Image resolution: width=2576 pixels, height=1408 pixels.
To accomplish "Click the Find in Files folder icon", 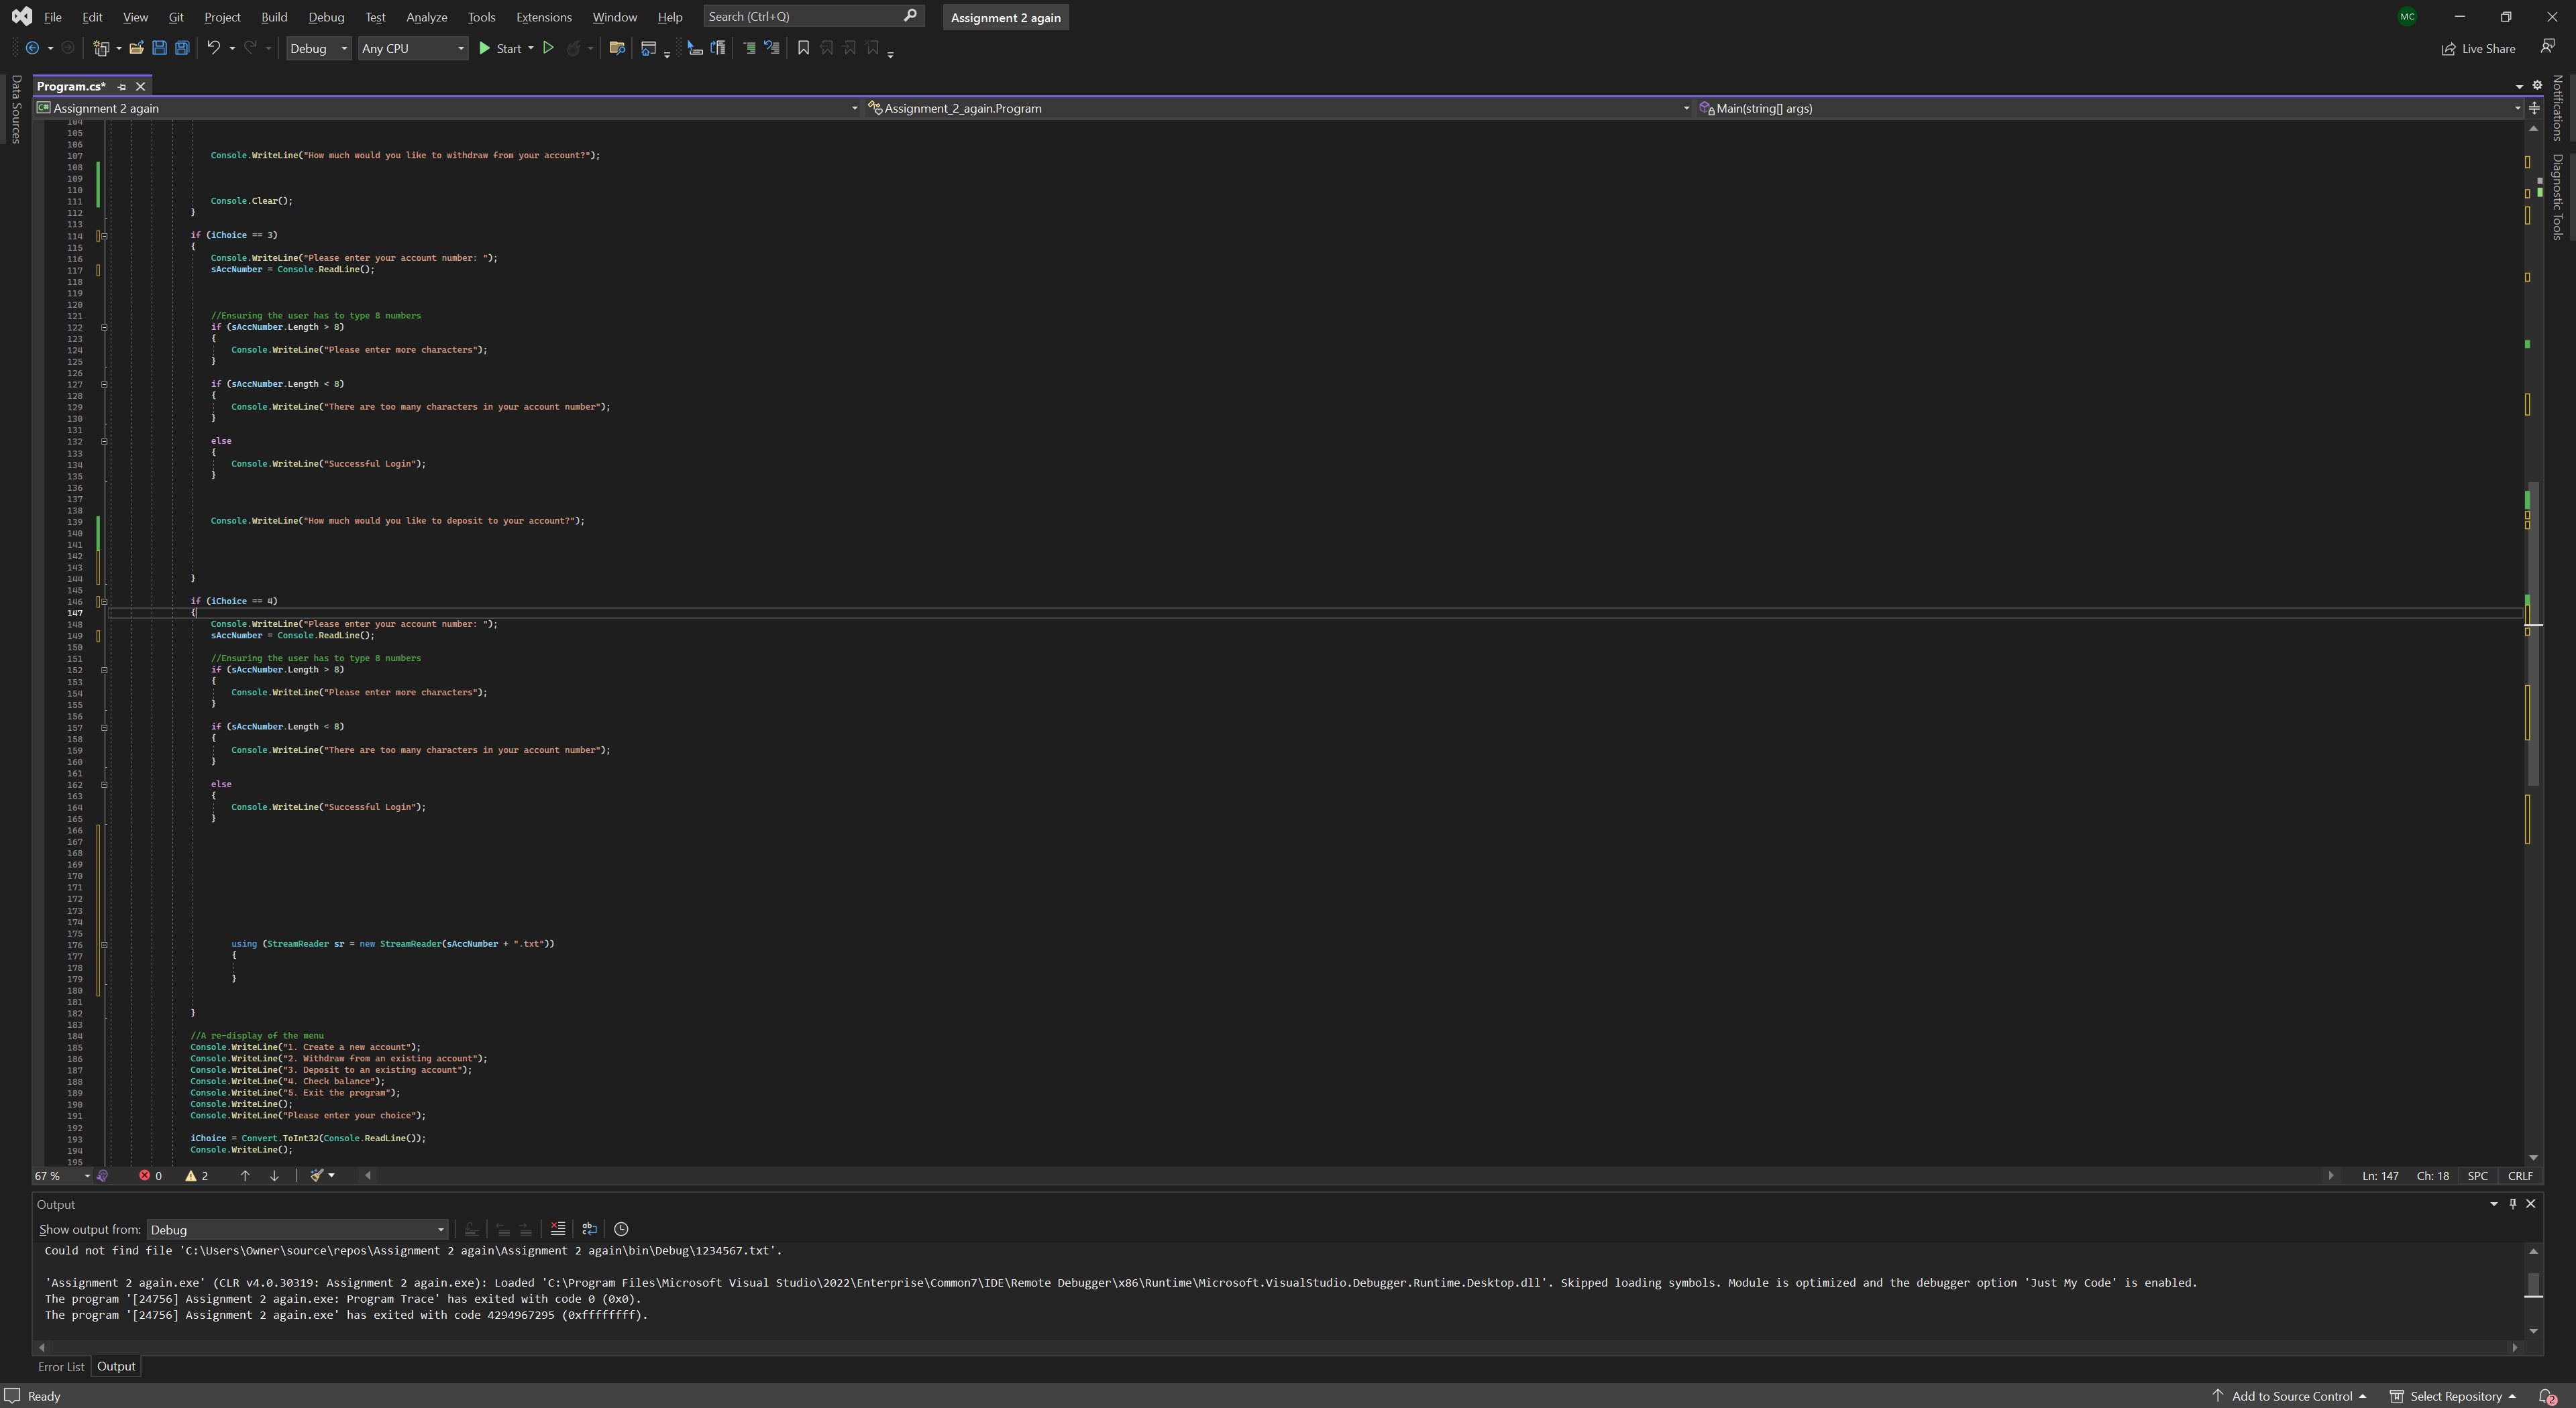I will click(x=617, y=48).
